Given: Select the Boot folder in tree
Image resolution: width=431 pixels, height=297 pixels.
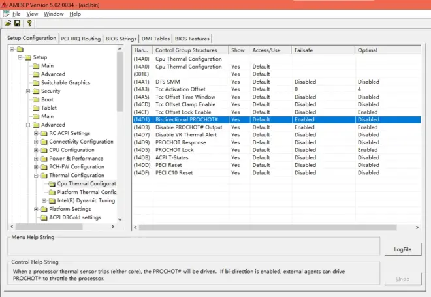Looking at the screenshot, I should click(47, 99).
